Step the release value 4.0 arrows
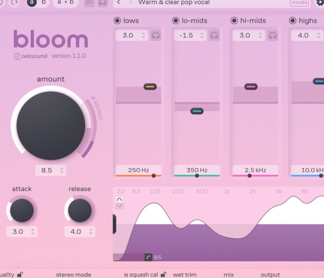Viewport: 324px width, 278px height. [x=91, y=231]
